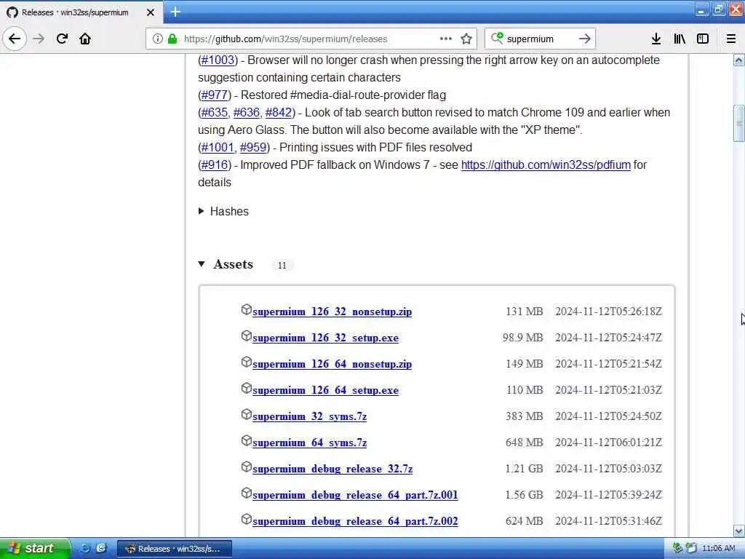Screen dimensions: 745x559
Task: Follow the github.com/win32ss/pdfium link
Action: coord(546,164)
